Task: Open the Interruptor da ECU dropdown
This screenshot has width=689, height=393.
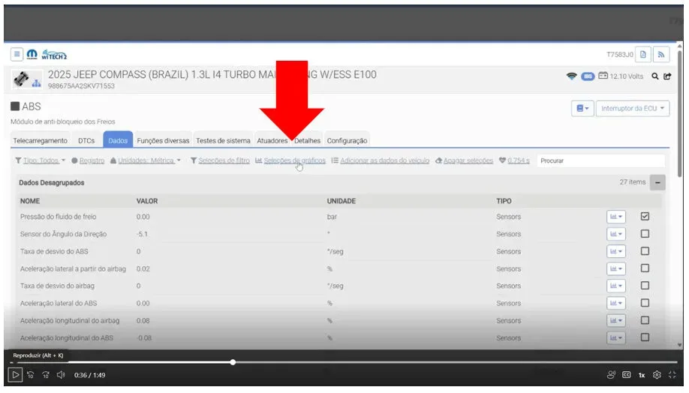Action: pyautogui.click(x=633, y=109)
